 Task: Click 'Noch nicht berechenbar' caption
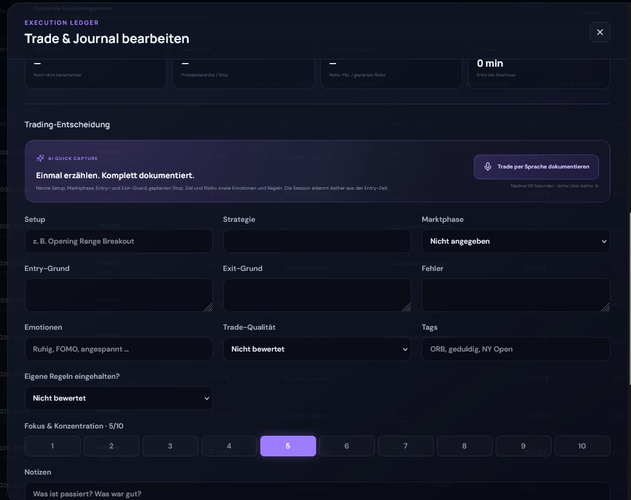point(58,75)
